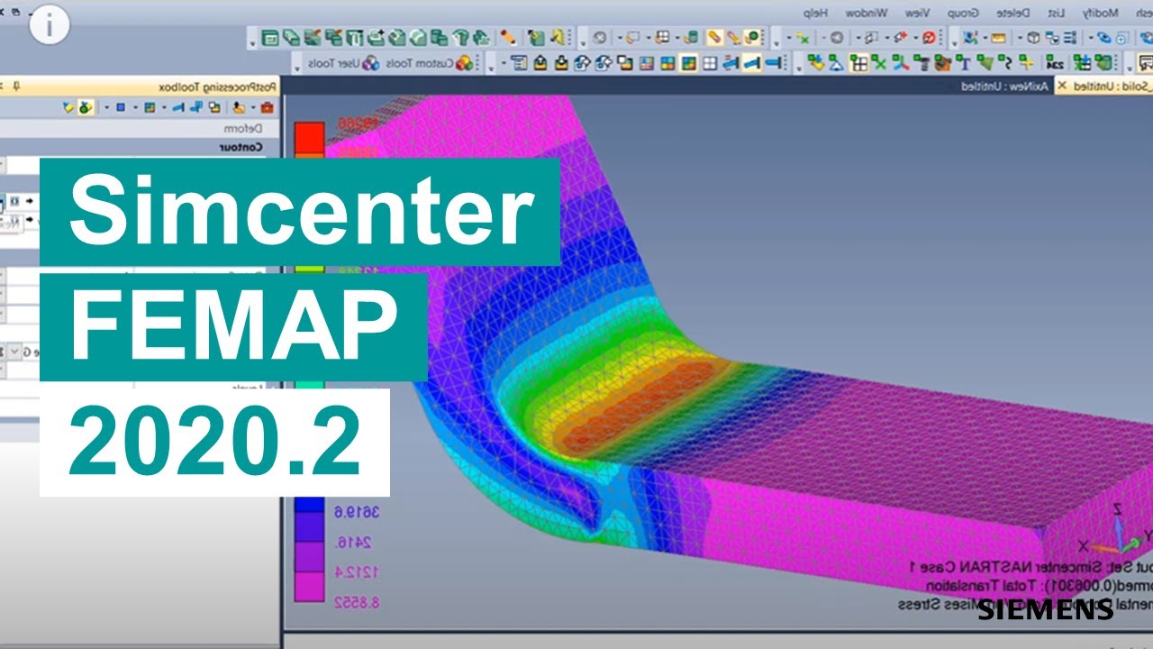Expand dropdown arrow next to contour grid icon

[135, 107]
